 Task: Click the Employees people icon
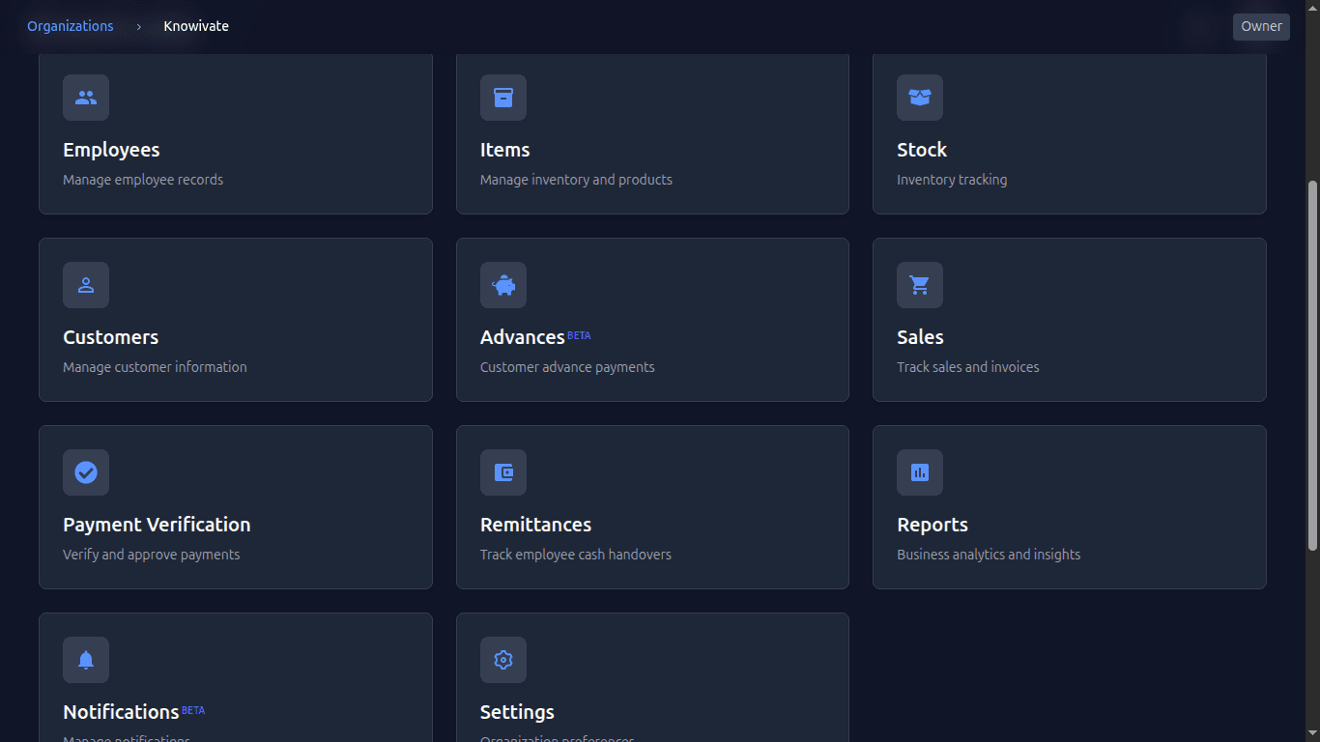86,98
